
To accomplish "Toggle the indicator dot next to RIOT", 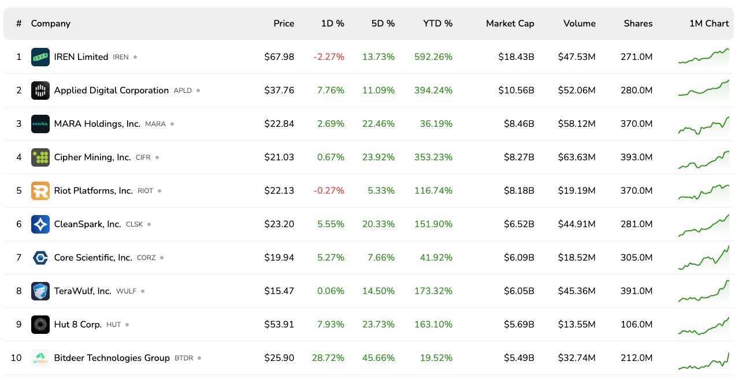I will point(159,190).
